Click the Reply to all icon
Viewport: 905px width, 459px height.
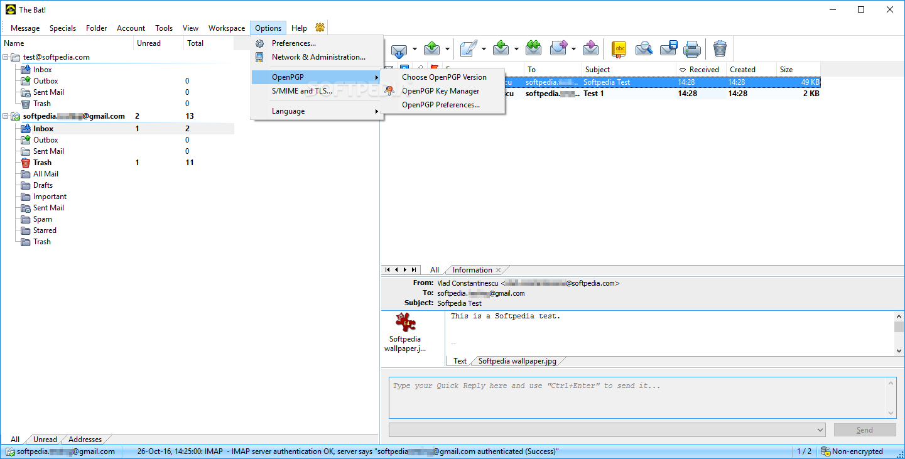(533, 48)
